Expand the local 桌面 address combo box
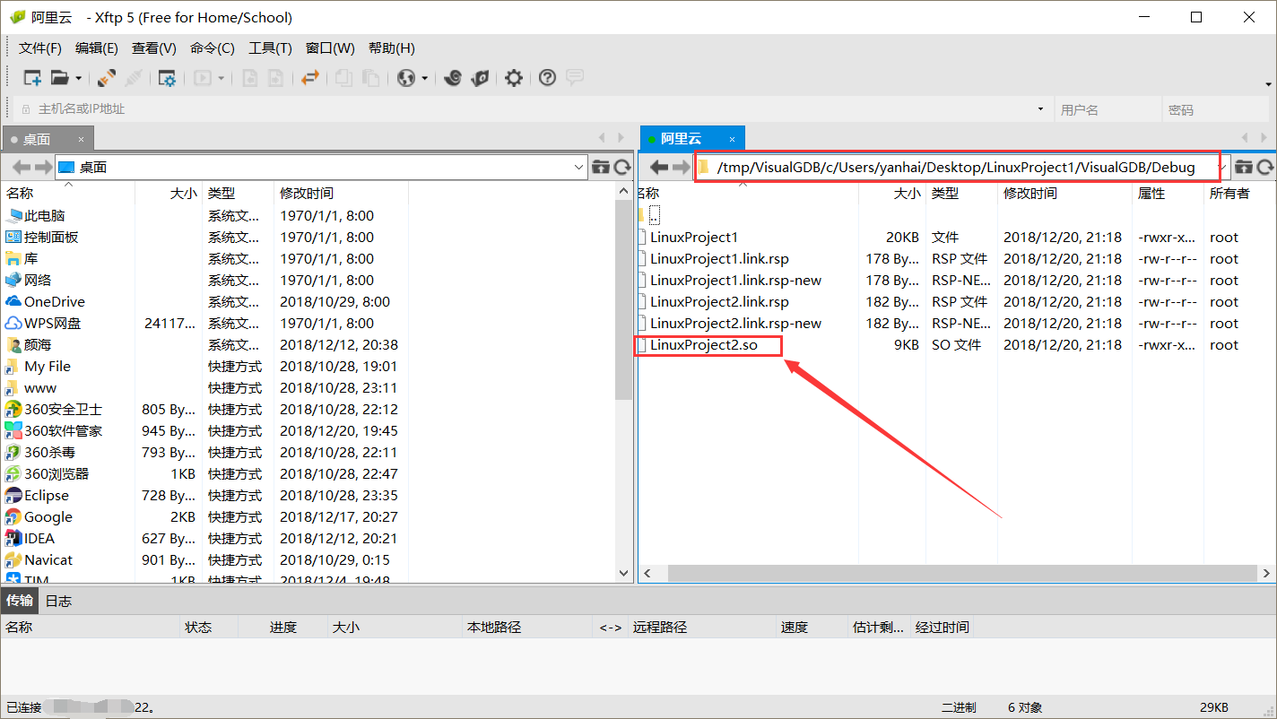The image size is (1277, 719). [x=578, y=167]
